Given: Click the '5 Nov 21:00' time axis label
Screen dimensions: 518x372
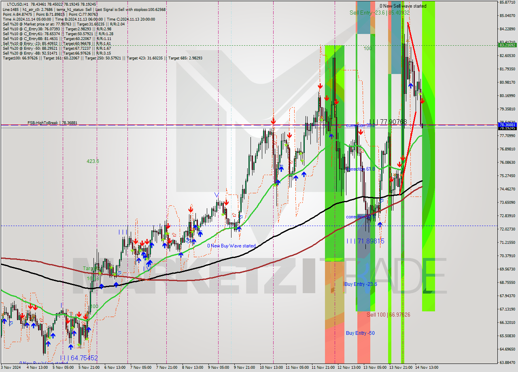Looking at the screenshot, I should 89,368.
